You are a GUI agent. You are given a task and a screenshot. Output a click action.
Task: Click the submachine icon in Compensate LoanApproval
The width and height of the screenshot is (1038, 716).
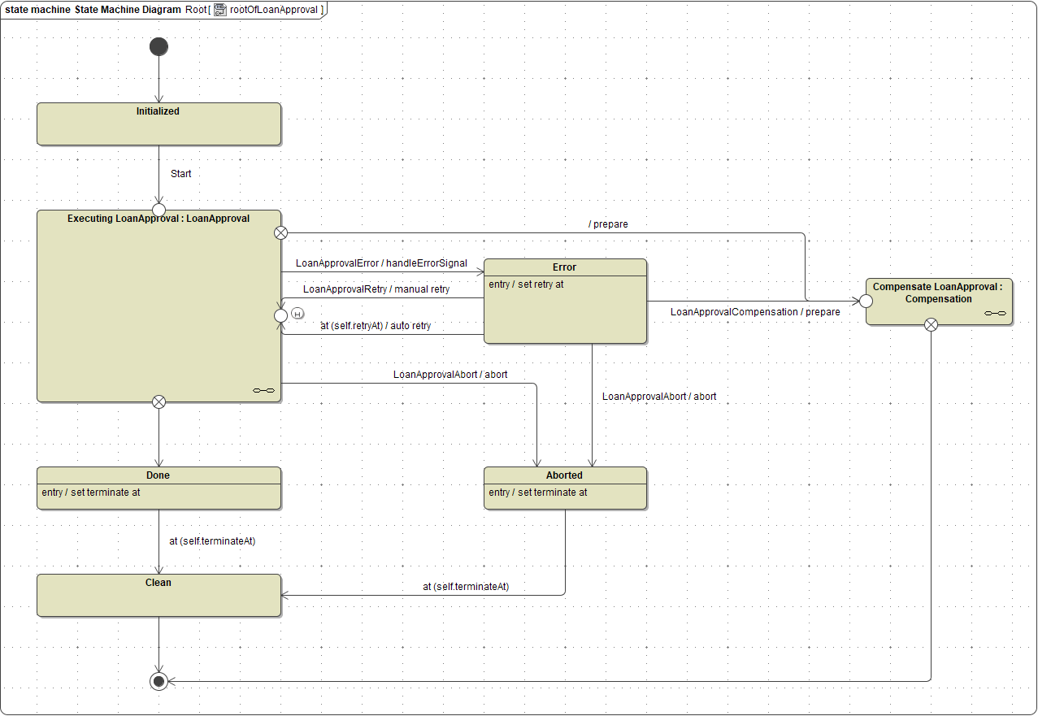pos(995,312)
